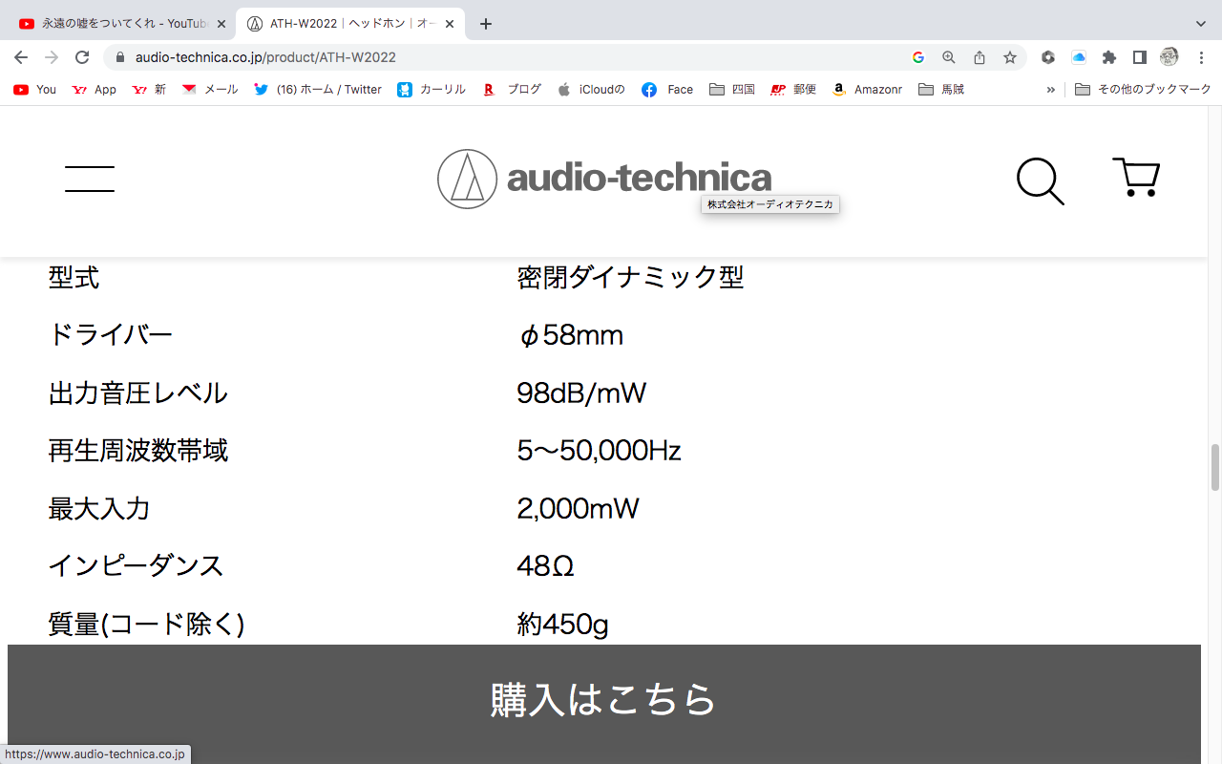Open the Chrome three-dot menu

1201,57
